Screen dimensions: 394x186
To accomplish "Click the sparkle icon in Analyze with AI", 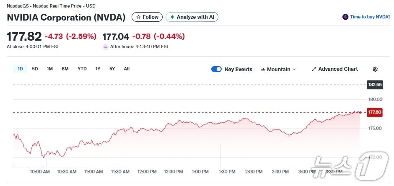I will [x=172, y=17].
